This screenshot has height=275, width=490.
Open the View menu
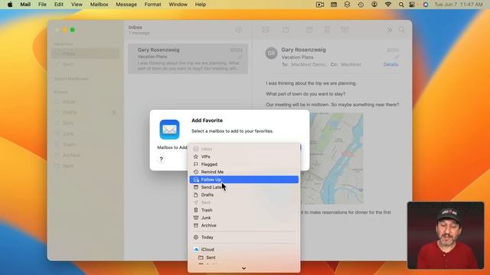point(77,5)
